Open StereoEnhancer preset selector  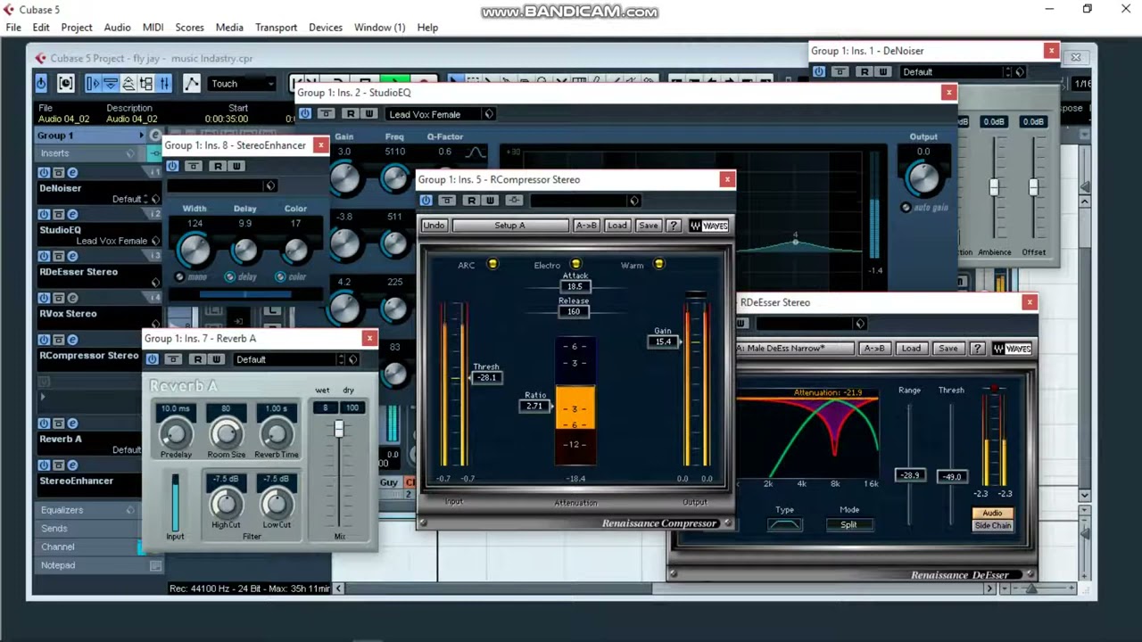pyautogui.click(x=221, y=185)
